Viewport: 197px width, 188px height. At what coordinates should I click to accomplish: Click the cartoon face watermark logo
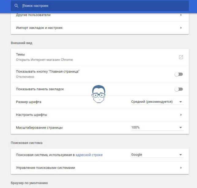pos(99,94)
